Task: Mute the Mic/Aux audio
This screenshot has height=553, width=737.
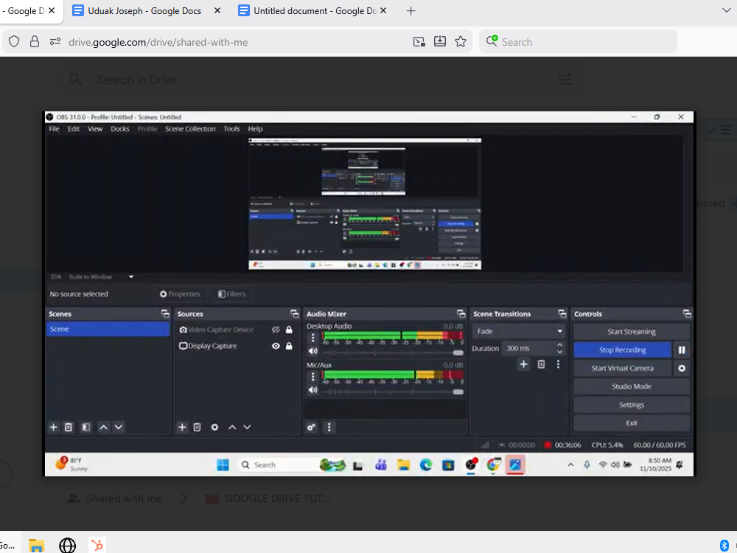Action: [x=313, y=390]
